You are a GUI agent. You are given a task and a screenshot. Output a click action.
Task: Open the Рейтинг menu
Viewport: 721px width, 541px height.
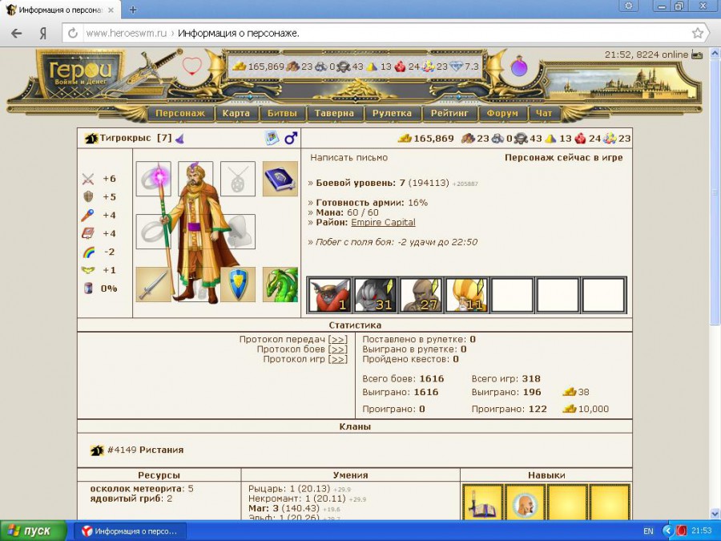(449, 113)
